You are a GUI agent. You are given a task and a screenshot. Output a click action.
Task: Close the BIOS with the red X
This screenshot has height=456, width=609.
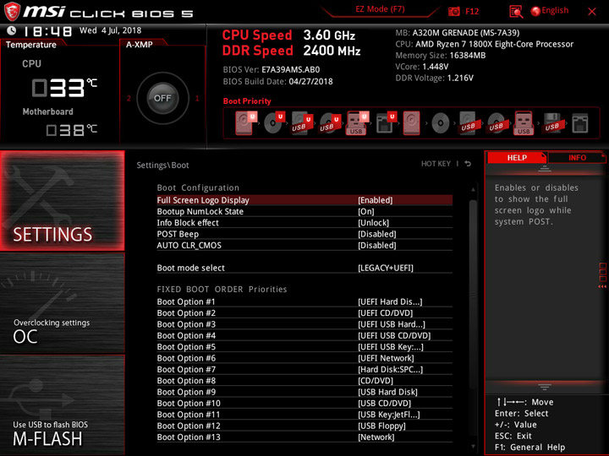coord(592,11)
